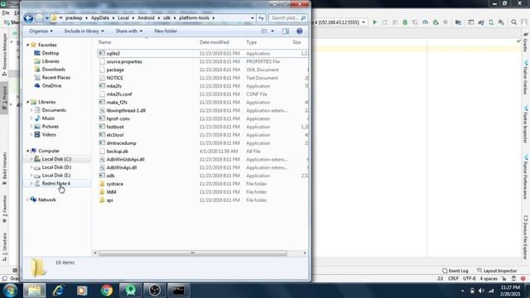Screen dimensions: 530x298
Task: Open address bar history dropdown arrow
Action: tap(252, 18)
